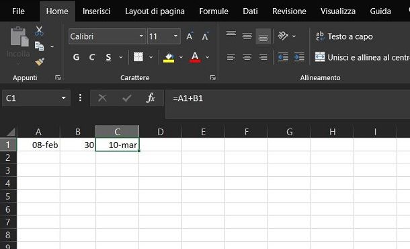Open the Layout di pagina tab

pos(155,11)
